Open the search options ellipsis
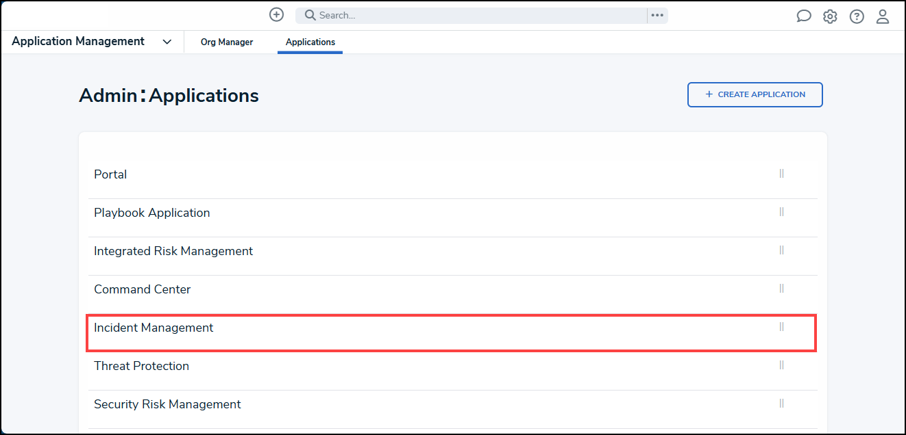 (657, 15)
